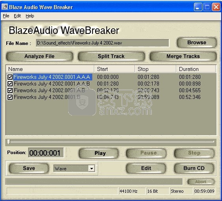Click the stop time 00:02:178
Viewport: 222px width, 201px height.
pos(148,84)
